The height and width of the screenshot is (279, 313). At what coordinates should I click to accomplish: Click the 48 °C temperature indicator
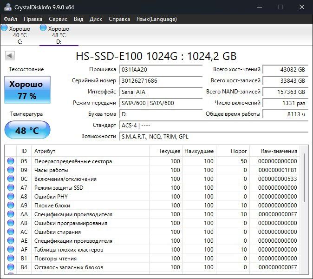pos(27,130)
